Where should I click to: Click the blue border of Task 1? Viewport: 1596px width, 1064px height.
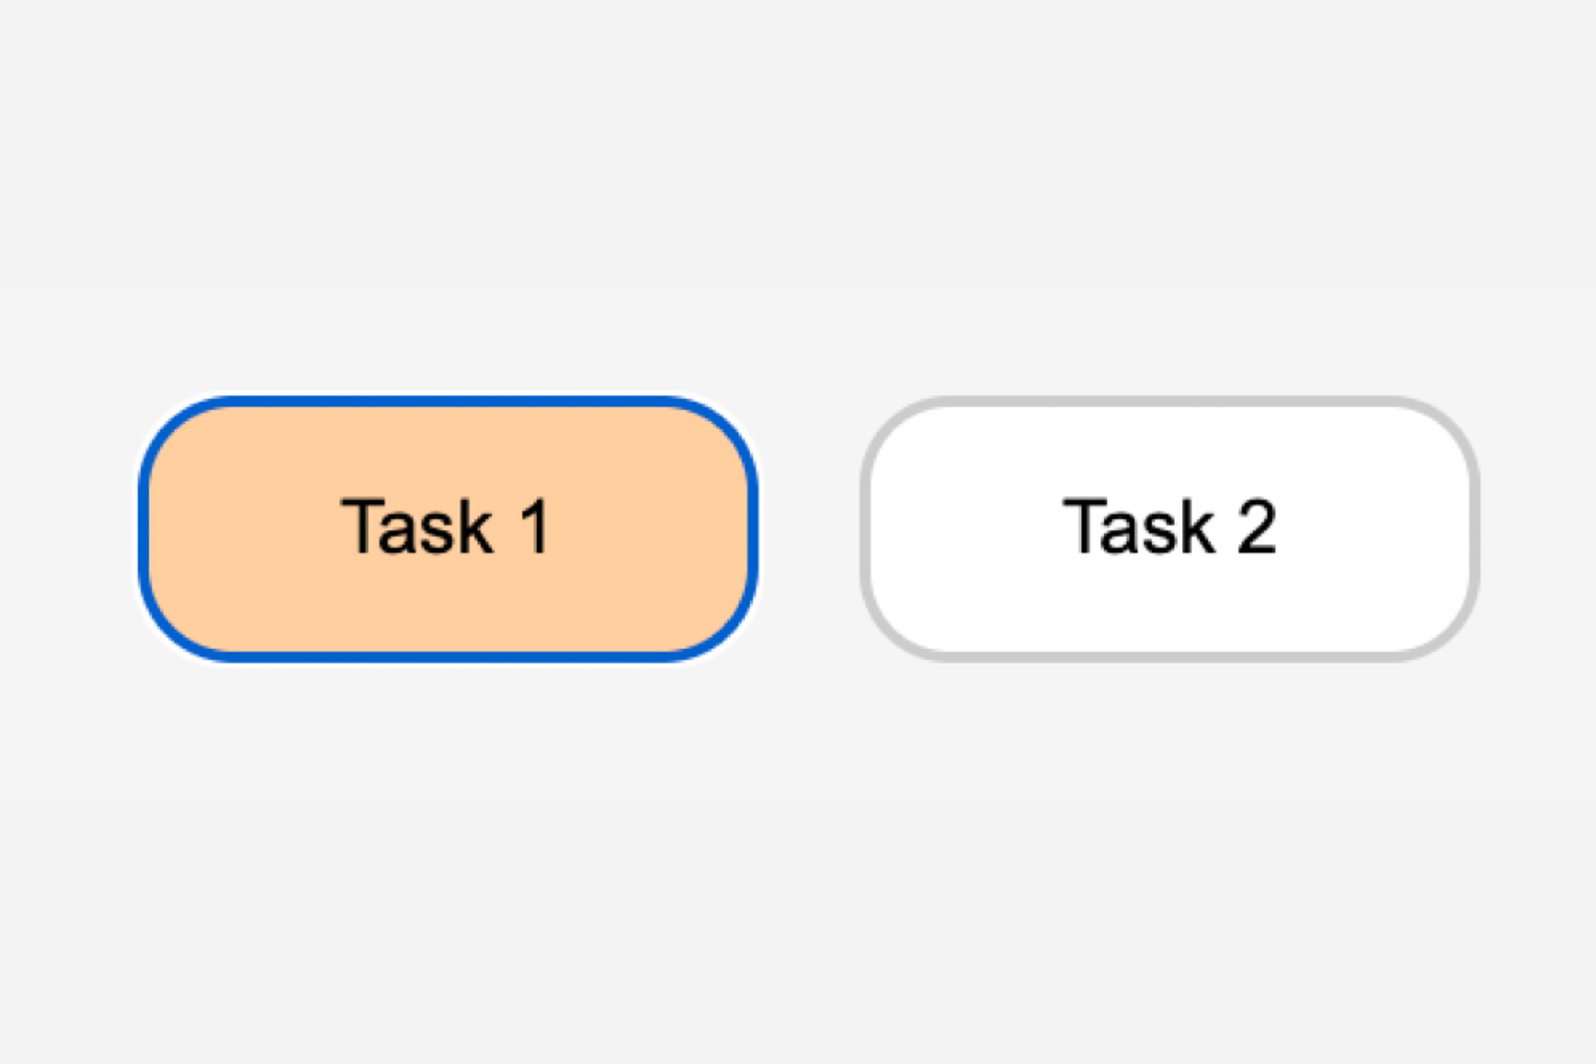(x=447, y=401)
